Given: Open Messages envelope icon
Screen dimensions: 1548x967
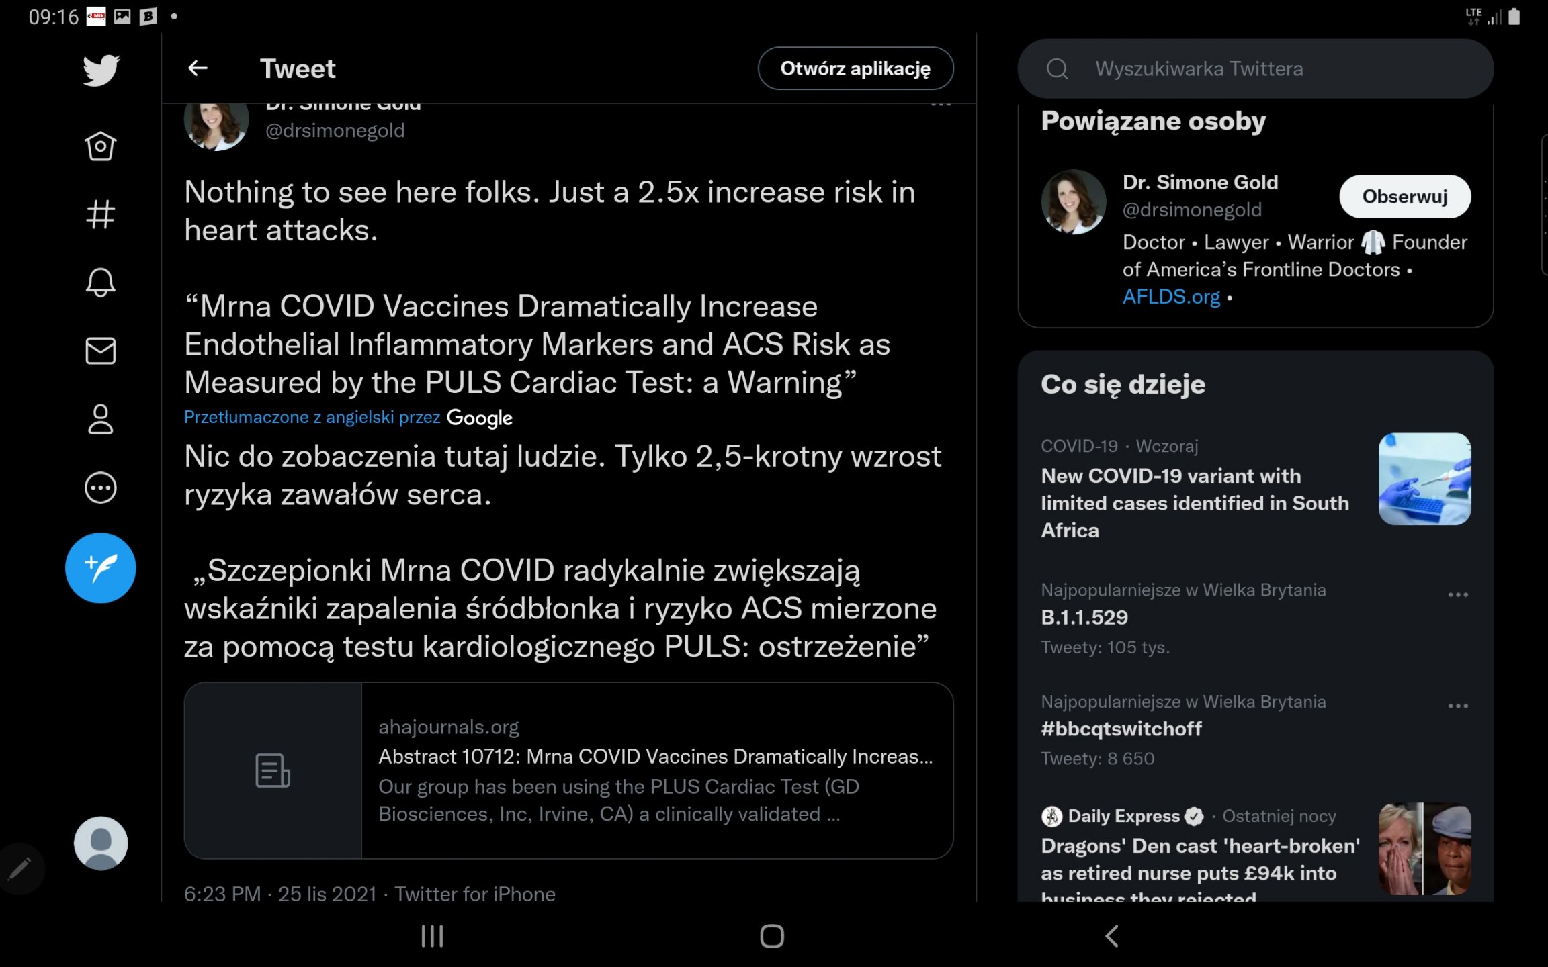Looking at the screenshot, I should tap(101, 351).
